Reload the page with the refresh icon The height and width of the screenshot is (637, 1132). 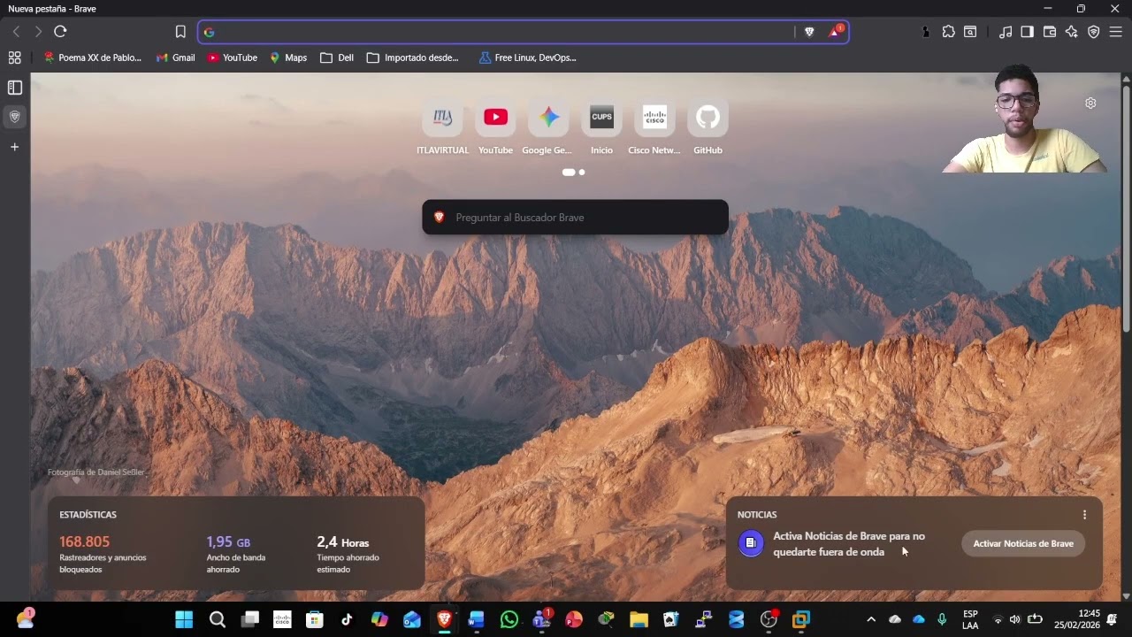click(60, 32)
